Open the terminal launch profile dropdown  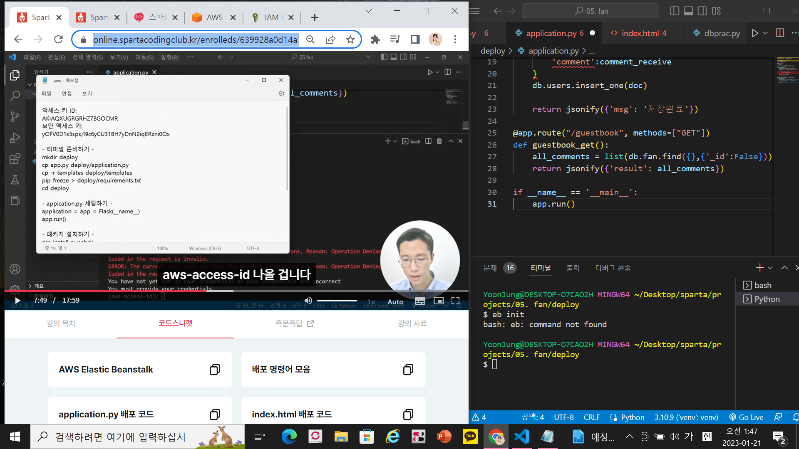[x=770, y=268]
